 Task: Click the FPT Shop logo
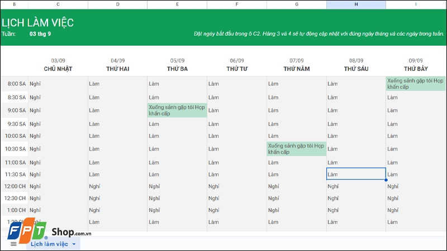pyautogui.click(x=49, y=229)
